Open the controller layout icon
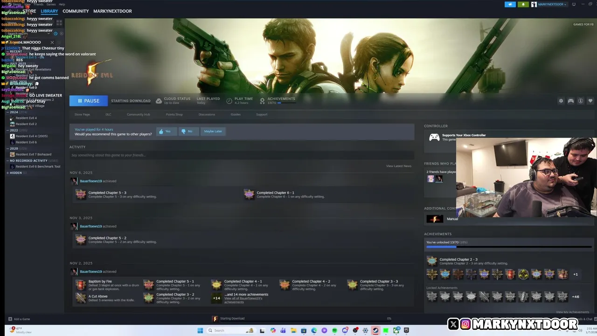The width and height of the screenshot is (597, 336). click(x=570, y=101)
